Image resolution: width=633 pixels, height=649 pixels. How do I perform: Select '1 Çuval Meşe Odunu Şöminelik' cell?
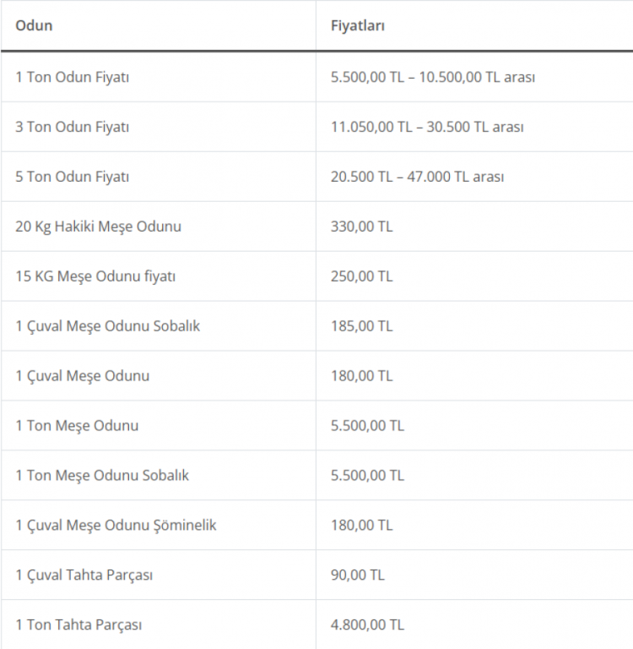[x=116, y=525]
